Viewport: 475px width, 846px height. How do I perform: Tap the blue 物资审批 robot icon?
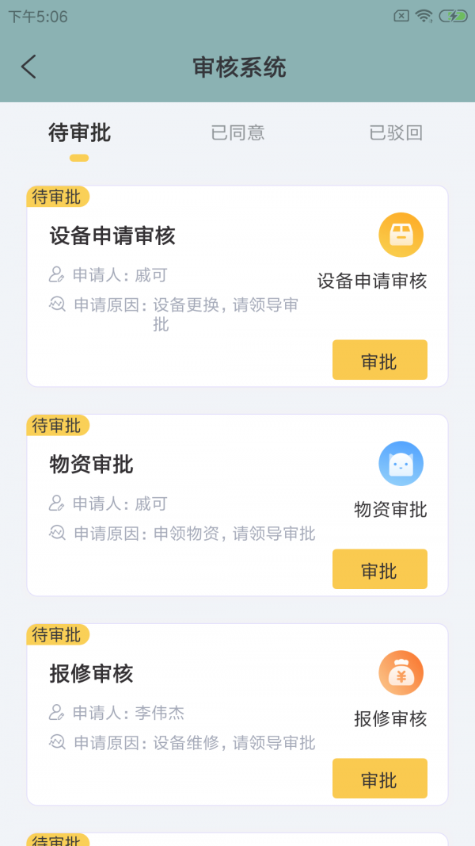point(401,463)
